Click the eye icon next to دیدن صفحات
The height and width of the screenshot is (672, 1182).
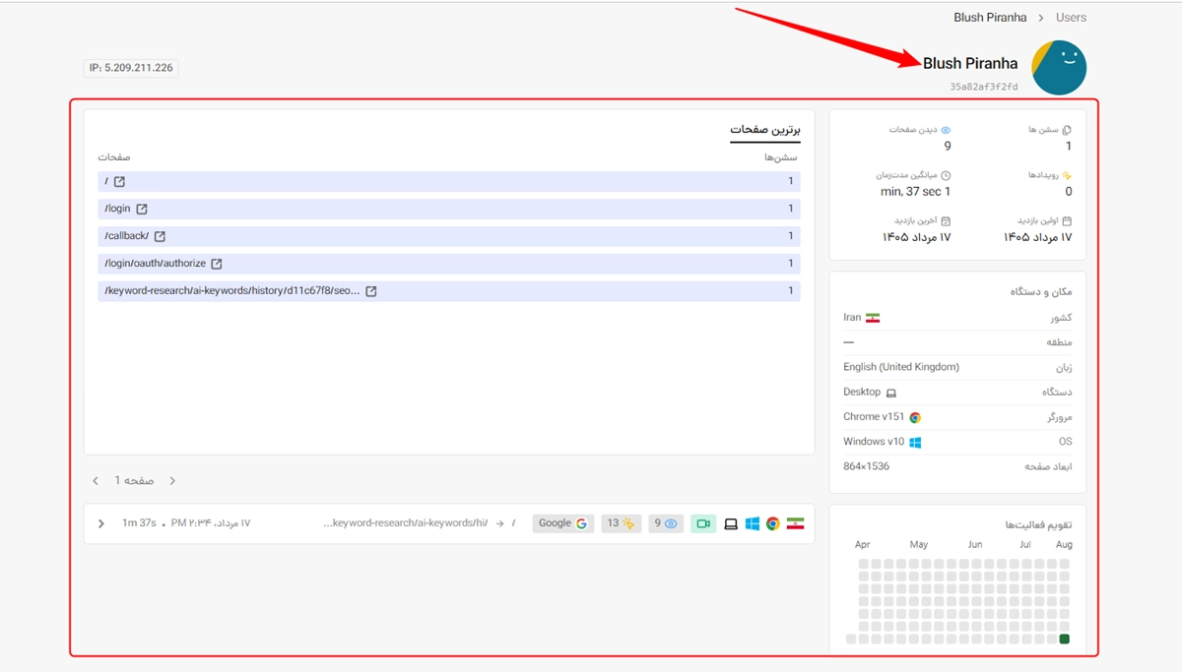(946, 130)
